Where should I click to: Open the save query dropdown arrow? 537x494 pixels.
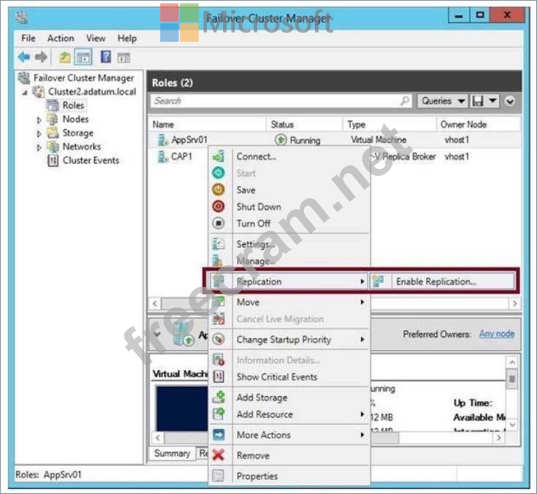click(x=493, y=101)
